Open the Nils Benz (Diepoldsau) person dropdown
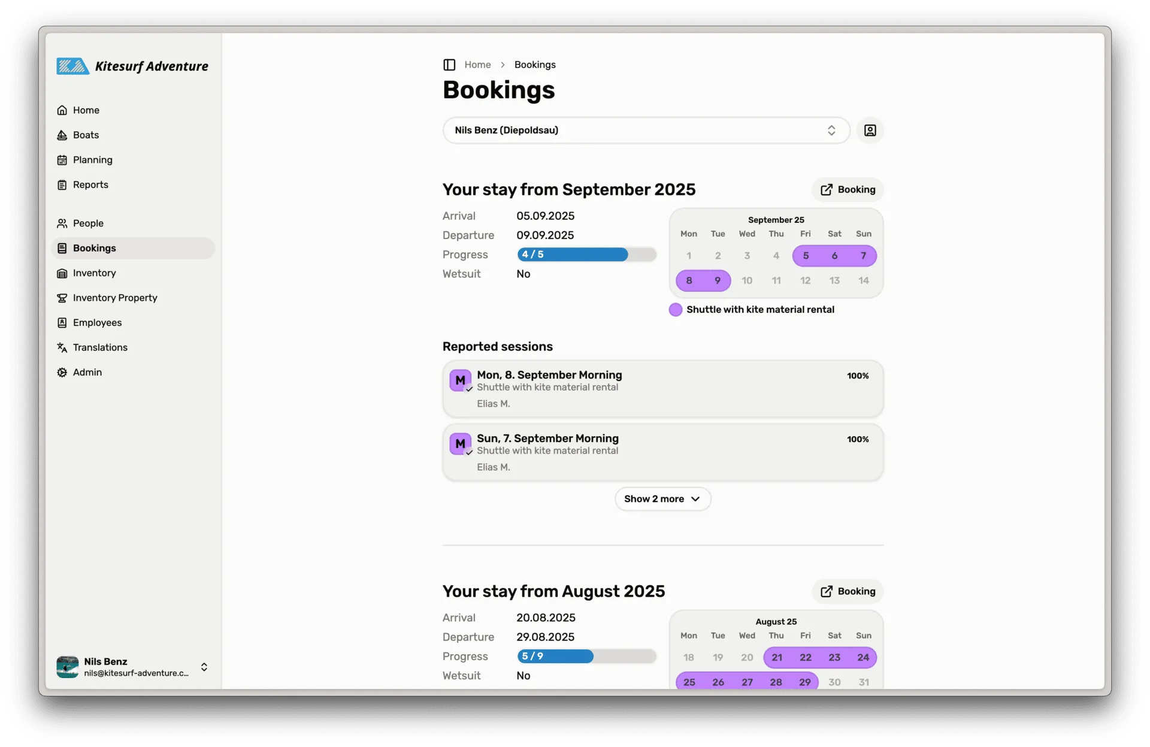This screenshot has height=747, width=1150. pyautogui.click(x=646, y=131)
